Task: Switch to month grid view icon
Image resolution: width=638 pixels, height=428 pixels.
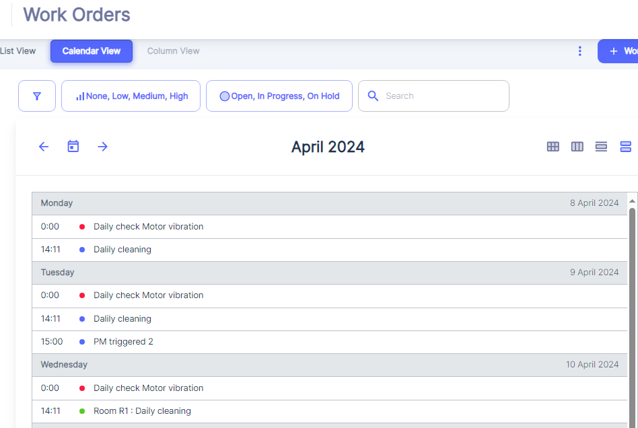Action: point(553,147)
